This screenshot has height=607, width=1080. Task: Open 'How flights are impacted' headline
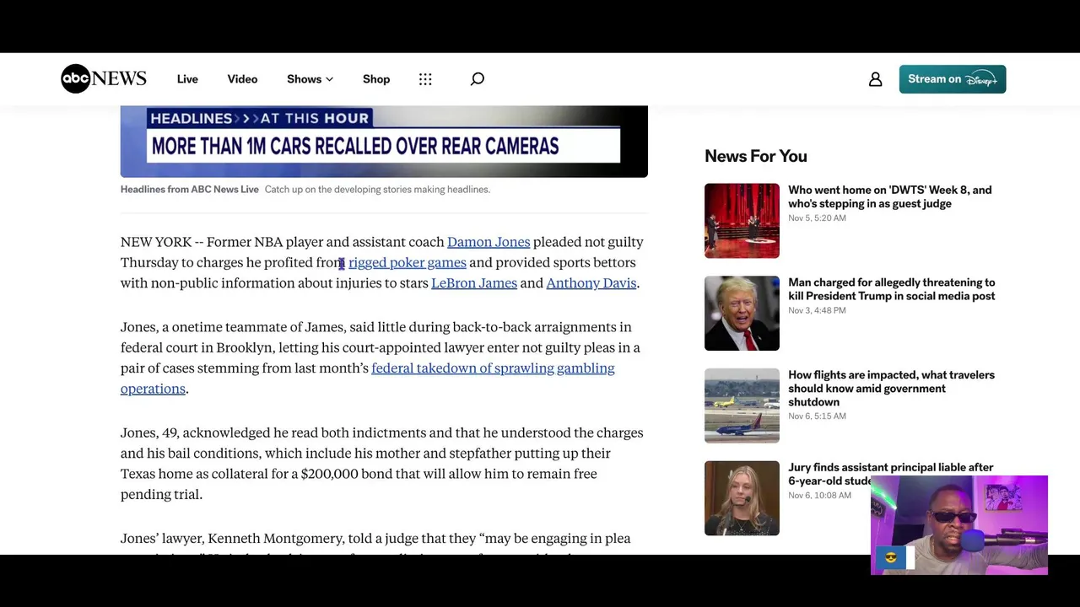point(891,389)
